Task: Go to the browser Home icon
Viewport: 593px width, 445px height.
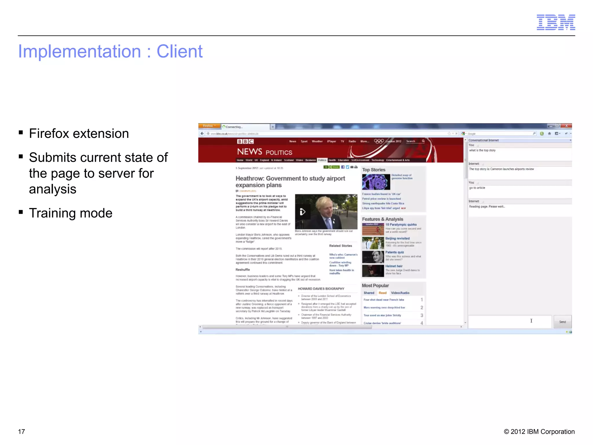Action: (x=549, y=134)
